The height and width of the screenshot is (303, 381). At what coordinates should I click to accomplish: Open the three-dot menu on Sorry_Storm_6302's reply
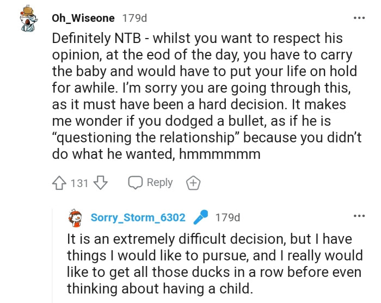[359, 216]
